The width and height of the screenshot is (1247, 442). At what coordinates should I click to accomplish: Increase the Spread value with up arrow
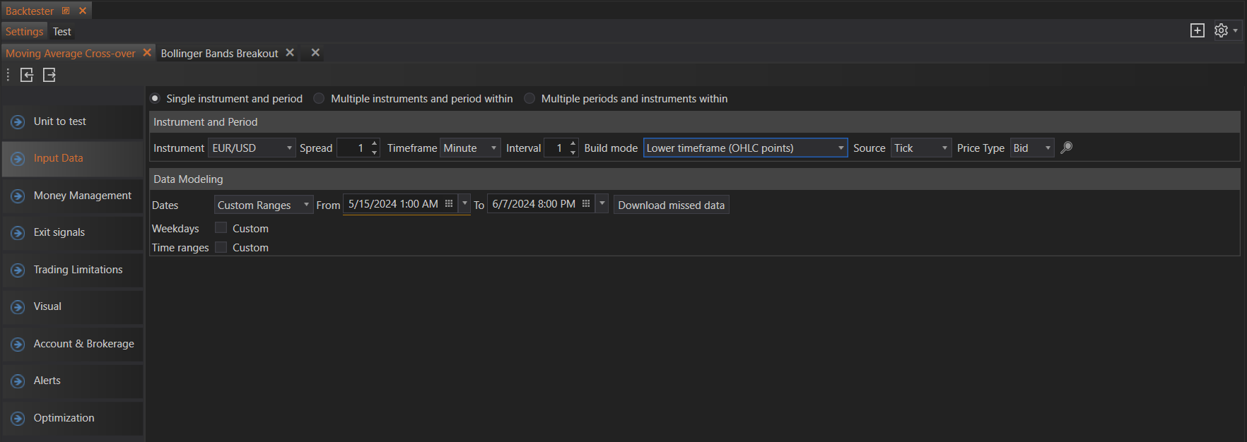click(x=374, y=143)
